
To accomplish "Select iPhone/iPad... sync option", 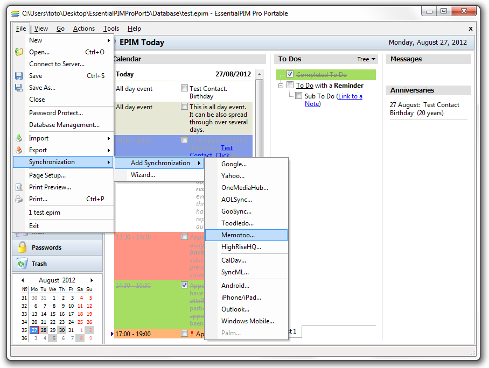I will click(246, 298).
